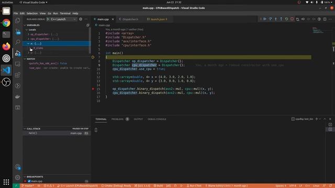Open OBS Studio from the dock
335x188 pixels.
click(6, 82)
